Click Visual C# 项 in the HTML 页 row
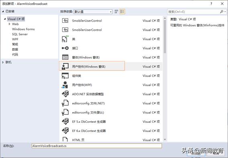 pos(151,140)
